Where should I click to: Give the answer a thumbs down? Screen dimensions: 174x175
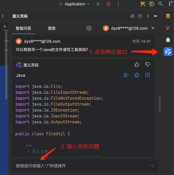point(147,64)
